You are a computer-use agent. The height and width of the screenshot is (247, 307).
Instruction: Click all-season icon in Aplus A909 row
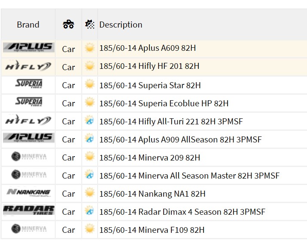pos(90,138)
